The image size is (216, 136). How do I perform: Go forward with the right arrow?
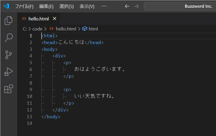tap(136, 6)
